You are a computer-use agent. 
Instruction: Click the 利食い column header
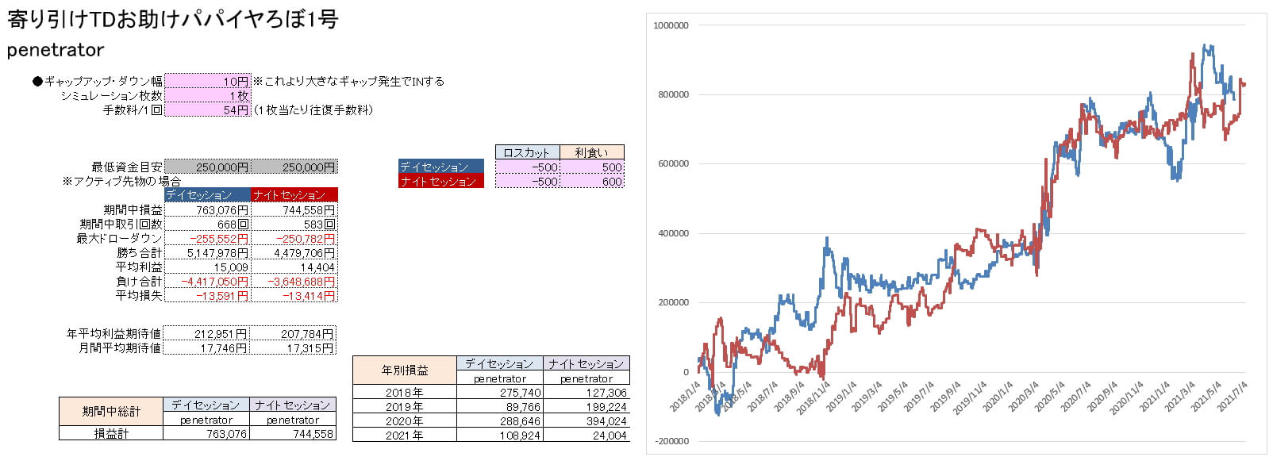(x=592, y=152)
